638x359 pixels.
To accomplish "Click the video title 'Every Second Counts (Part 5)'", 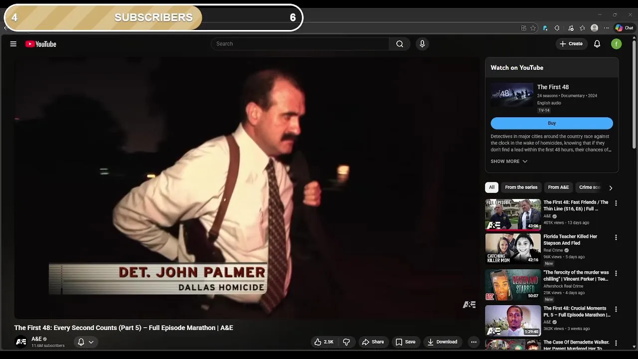I will coord(124,328).
